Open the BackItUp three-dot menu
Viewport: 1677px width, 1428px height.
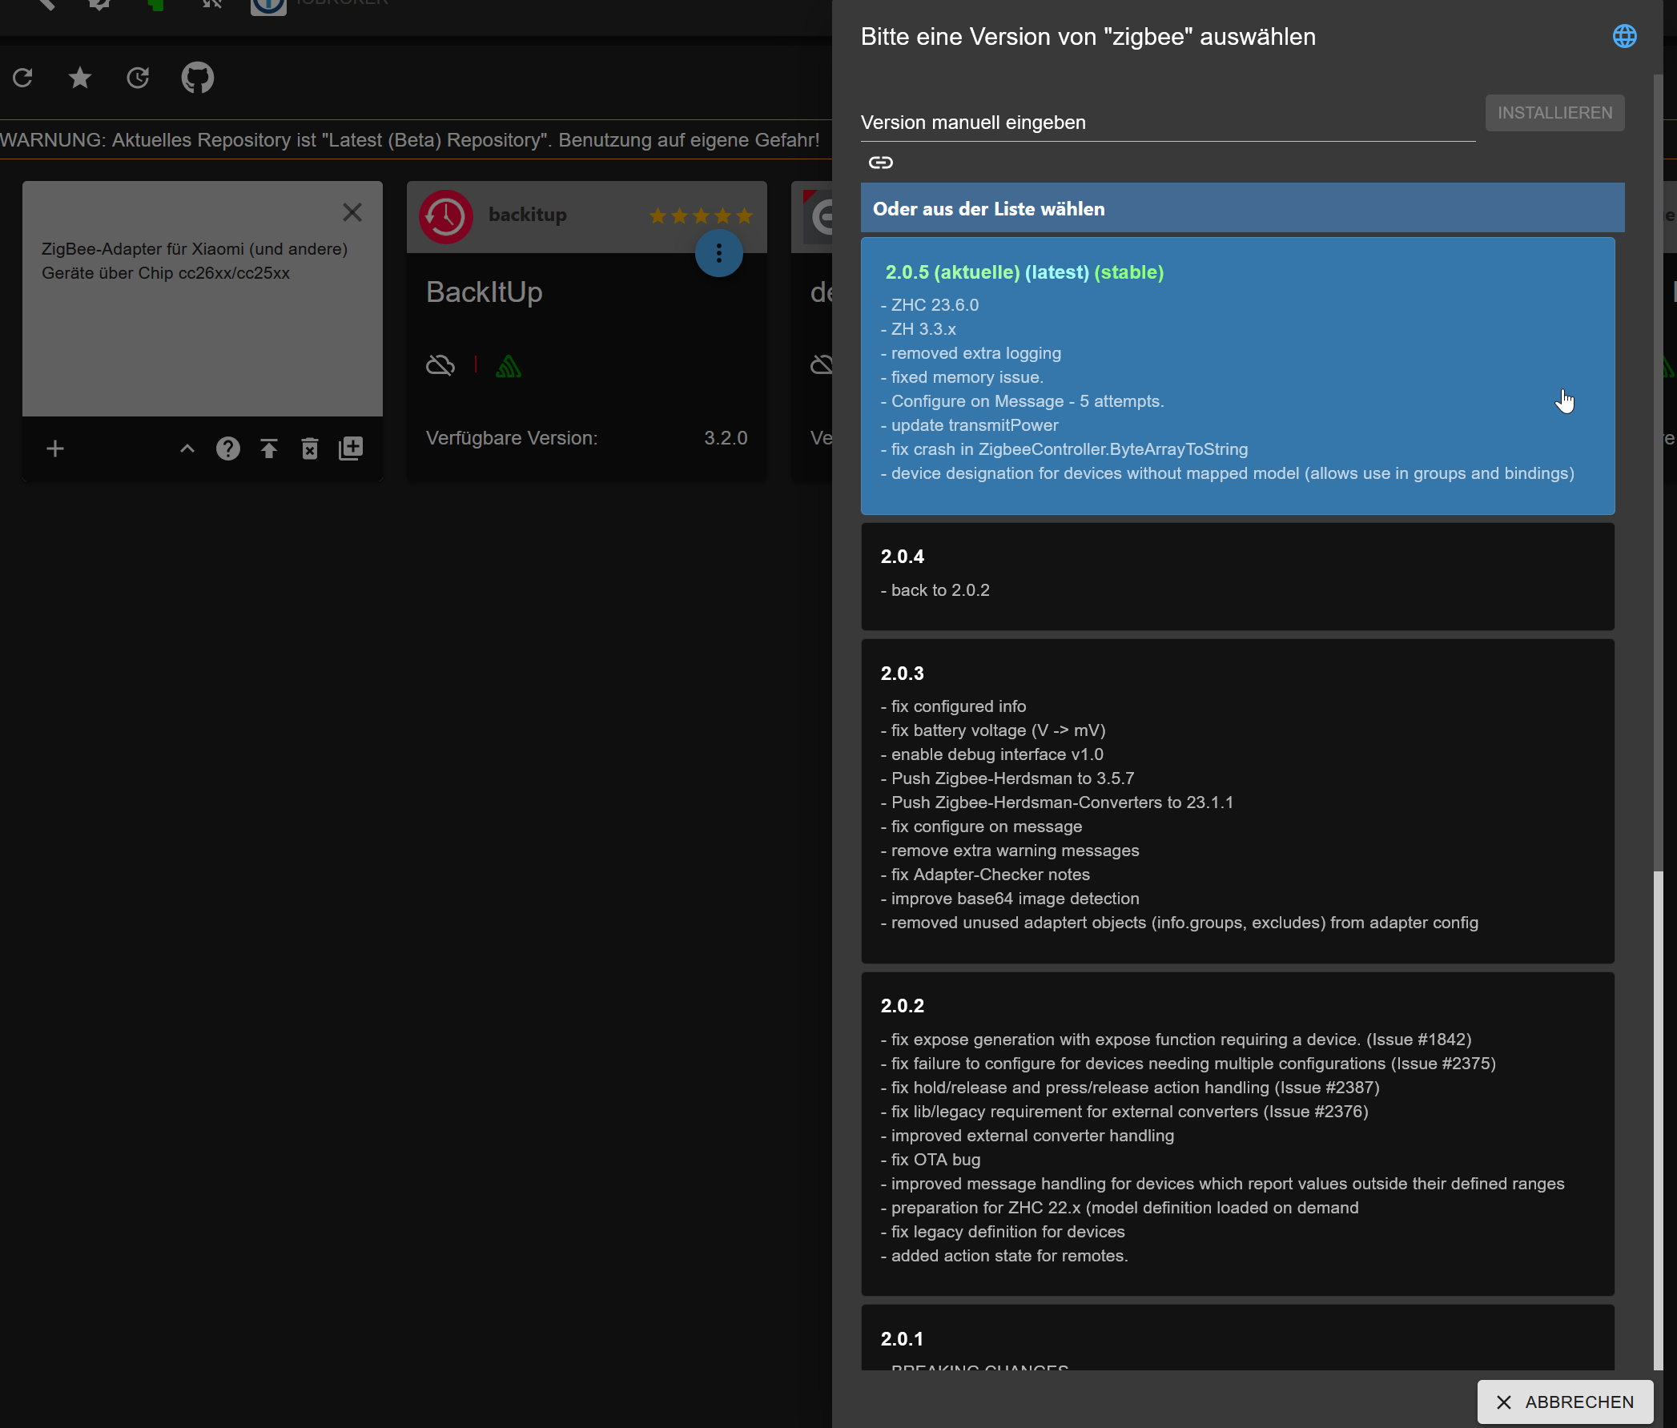[718, 254]
